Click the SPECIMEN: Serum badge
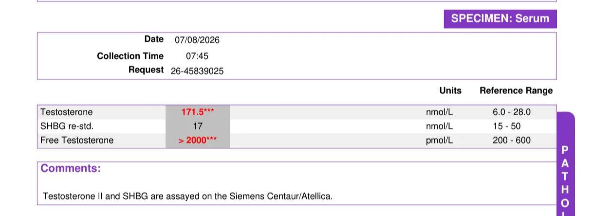Image resolution: width=594 pixels, height=216 pixels. click(500, 19)
